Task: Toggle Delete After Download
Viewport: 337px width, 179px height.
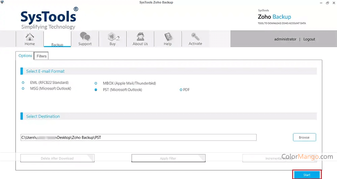Action: coord(57,158)
